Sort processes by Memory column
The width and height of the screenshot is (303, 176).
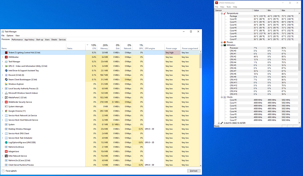click(103, 46)
